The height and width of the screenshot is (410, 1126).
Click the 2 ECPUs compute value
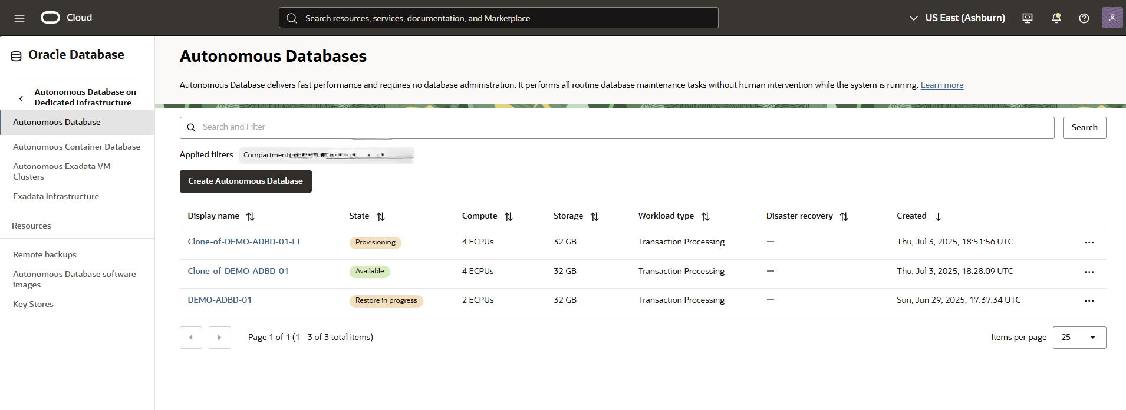pyautogui.click(x=478, y=300)
